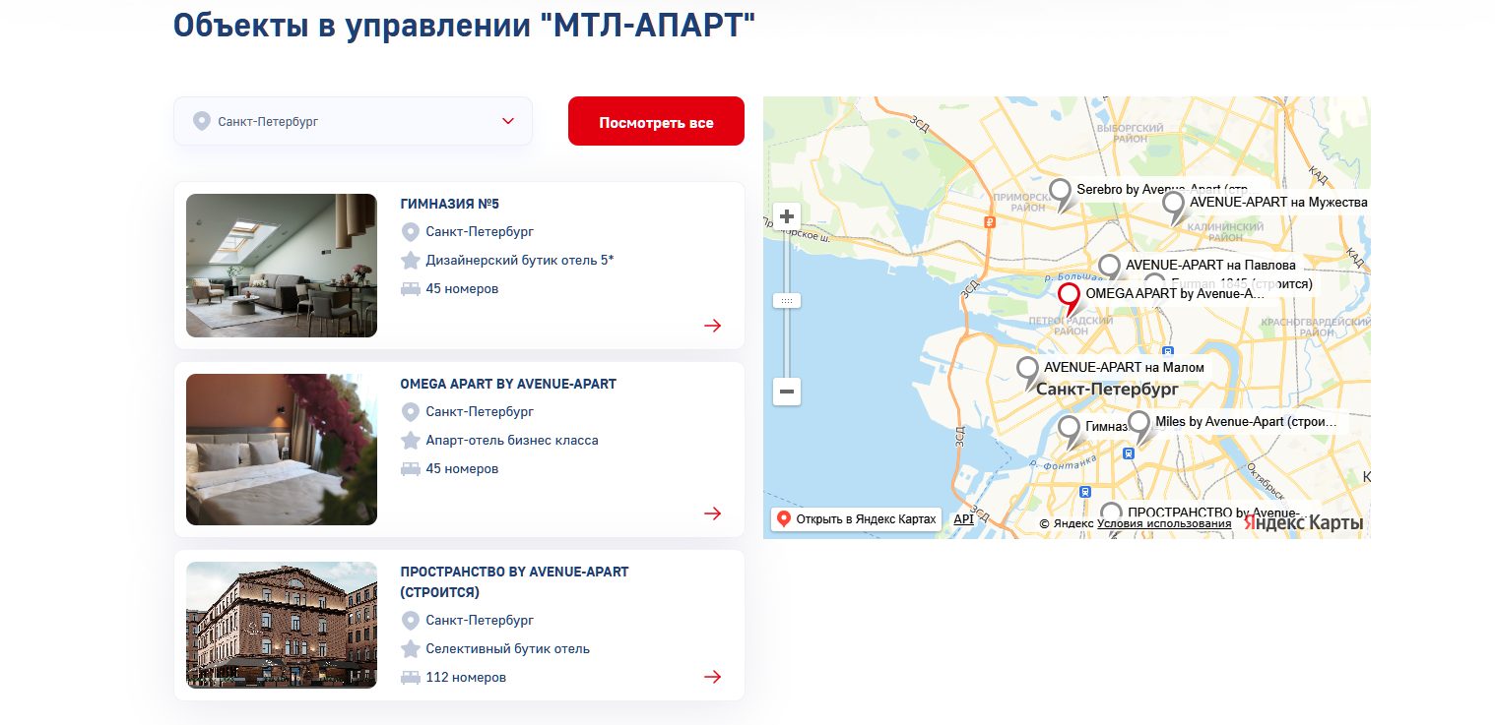
Task: Click the Селективный бутик отель text
Action: point(508,649)
